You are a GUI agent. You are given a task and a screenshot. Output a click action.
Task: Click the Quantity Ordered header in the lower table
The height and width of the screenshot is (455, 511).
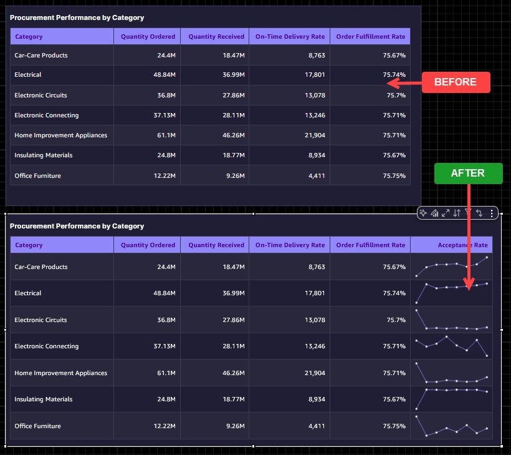148,245
